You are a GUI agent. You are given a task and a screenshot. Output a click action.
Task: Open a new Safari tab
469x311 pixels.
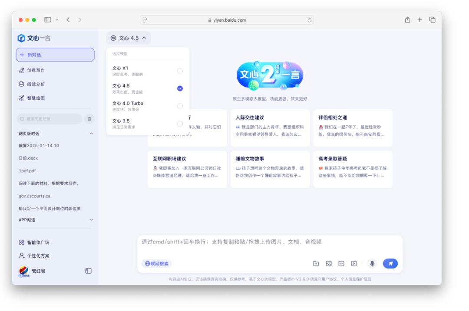click(x=419, y=20)
